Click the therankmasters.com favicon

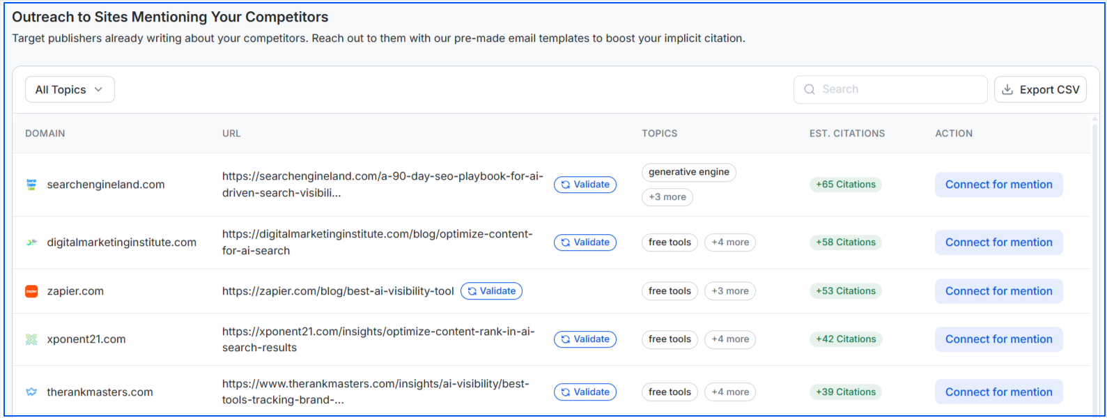(x=31, y=392)
